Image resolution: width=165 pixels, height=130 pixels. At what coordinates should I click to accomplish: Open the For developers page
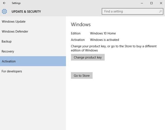pyautogui.click(x=12, y=71)
